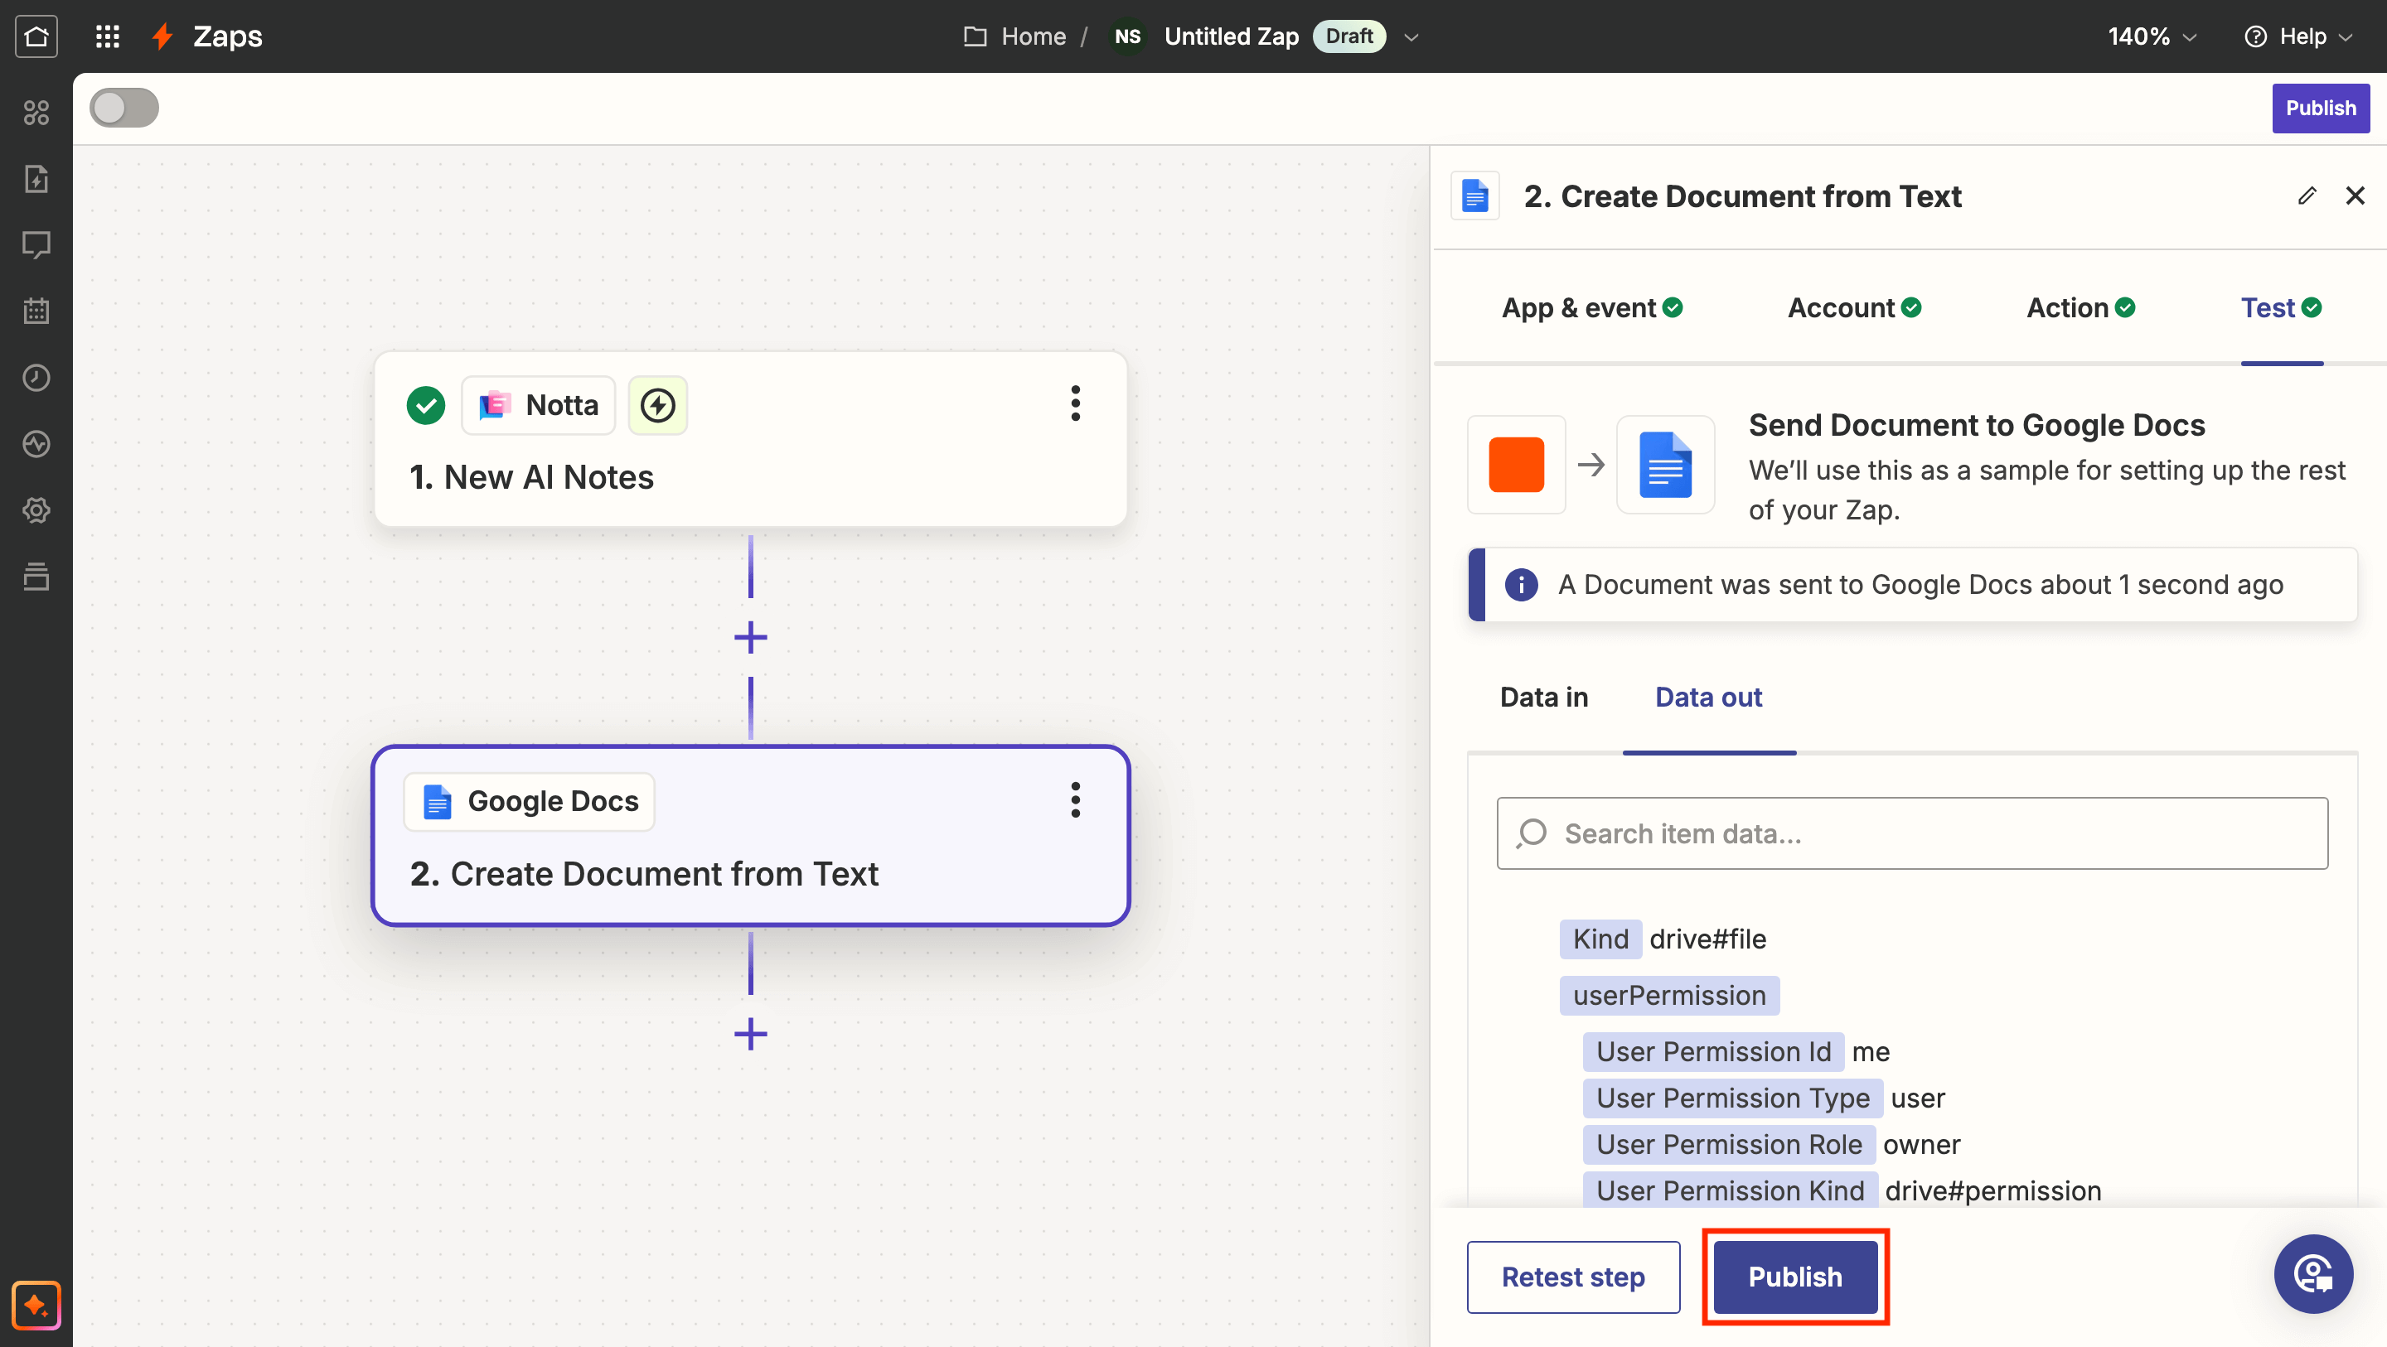Open the apps grid menu
The height and width of the screenshot is (1347, 2387).
(x=108, y=36)
